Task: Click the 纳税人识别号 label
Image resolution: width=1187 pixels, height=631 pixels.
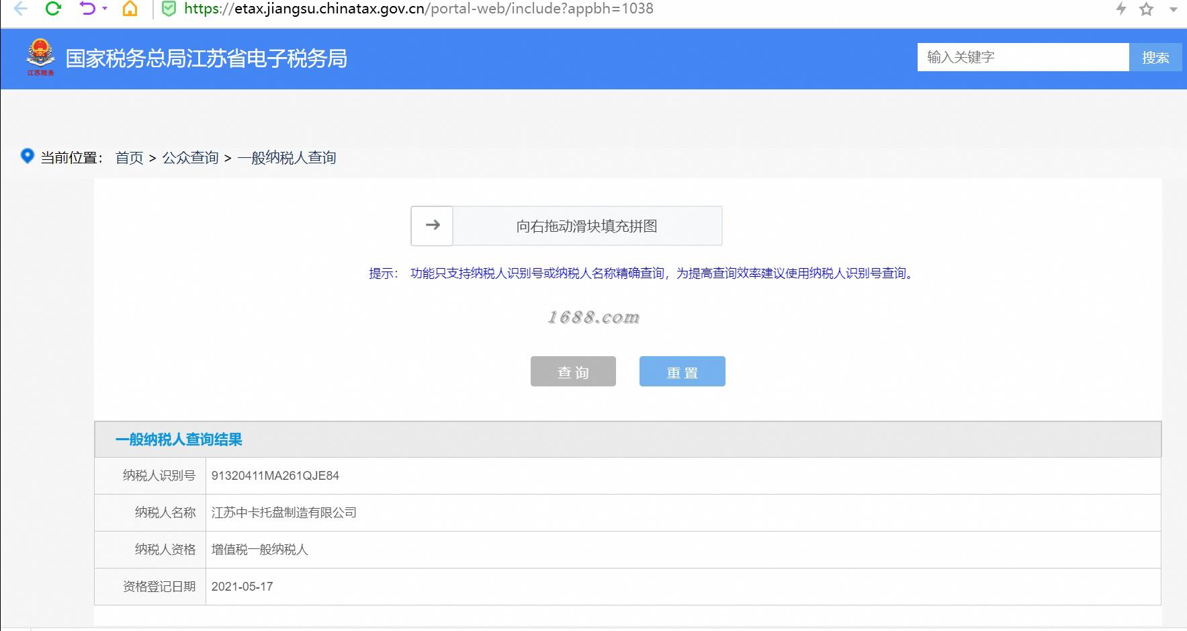Action: click(159, 476)
